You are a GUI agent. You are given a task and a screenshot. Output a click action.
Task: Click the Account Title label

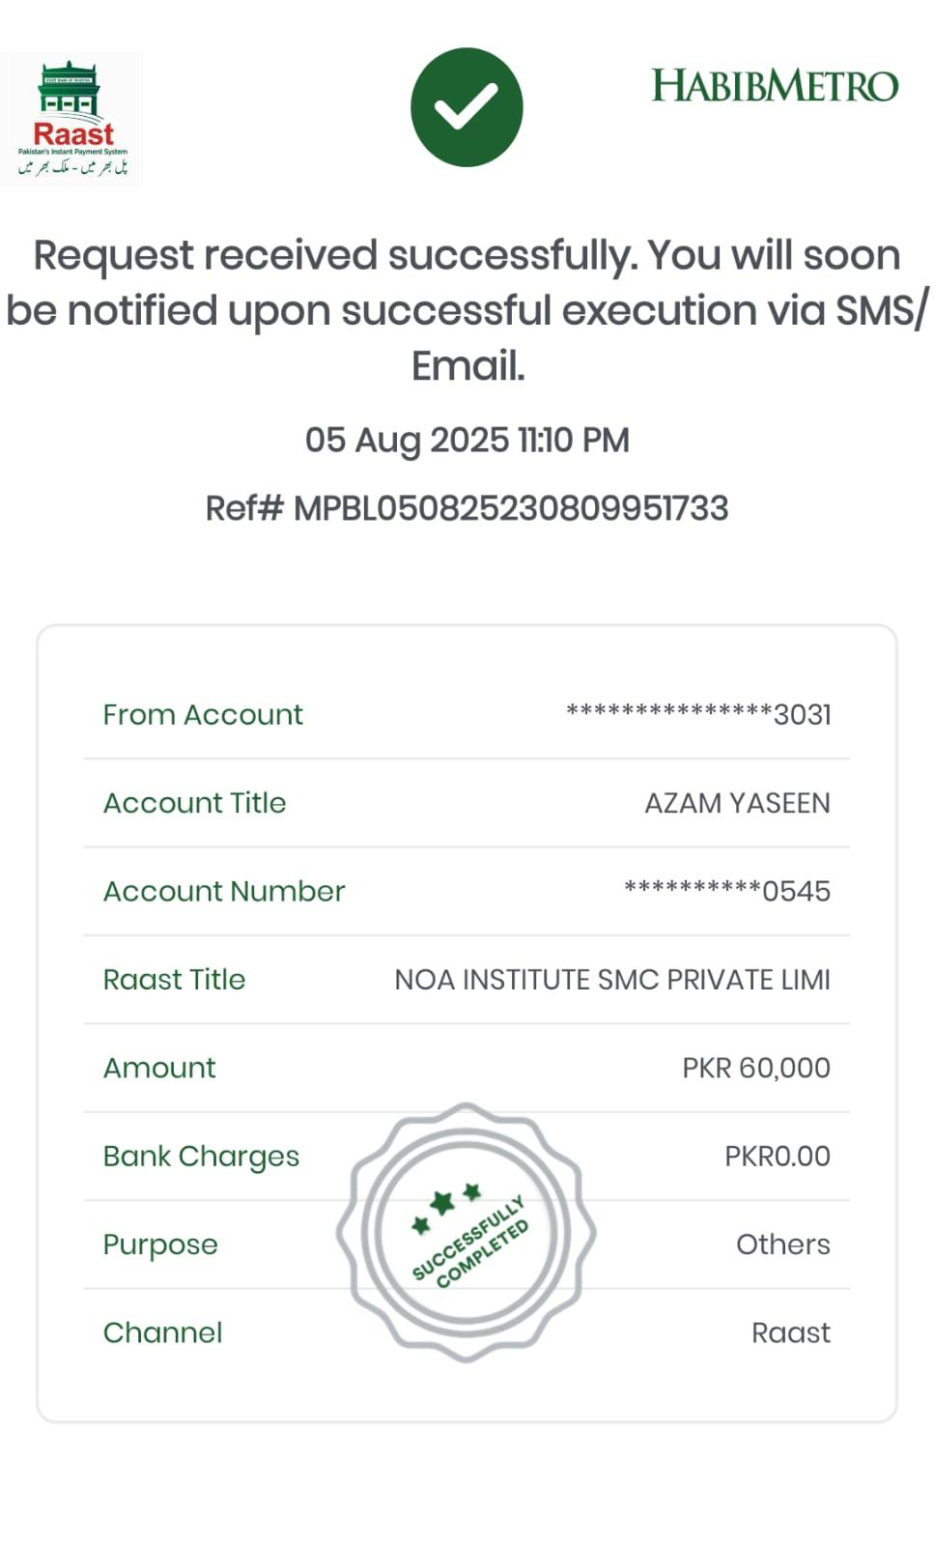[x=195, y=803]
